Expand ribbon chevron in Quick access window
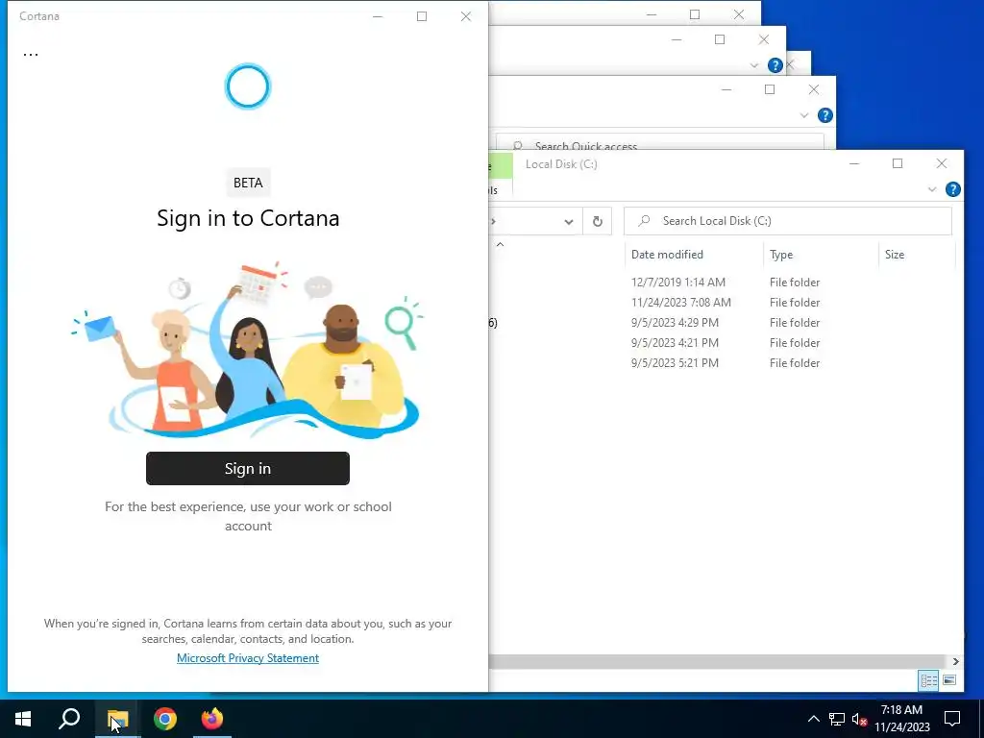The width and height of the screenshot is (984, 738). click(x=804, y=115)
